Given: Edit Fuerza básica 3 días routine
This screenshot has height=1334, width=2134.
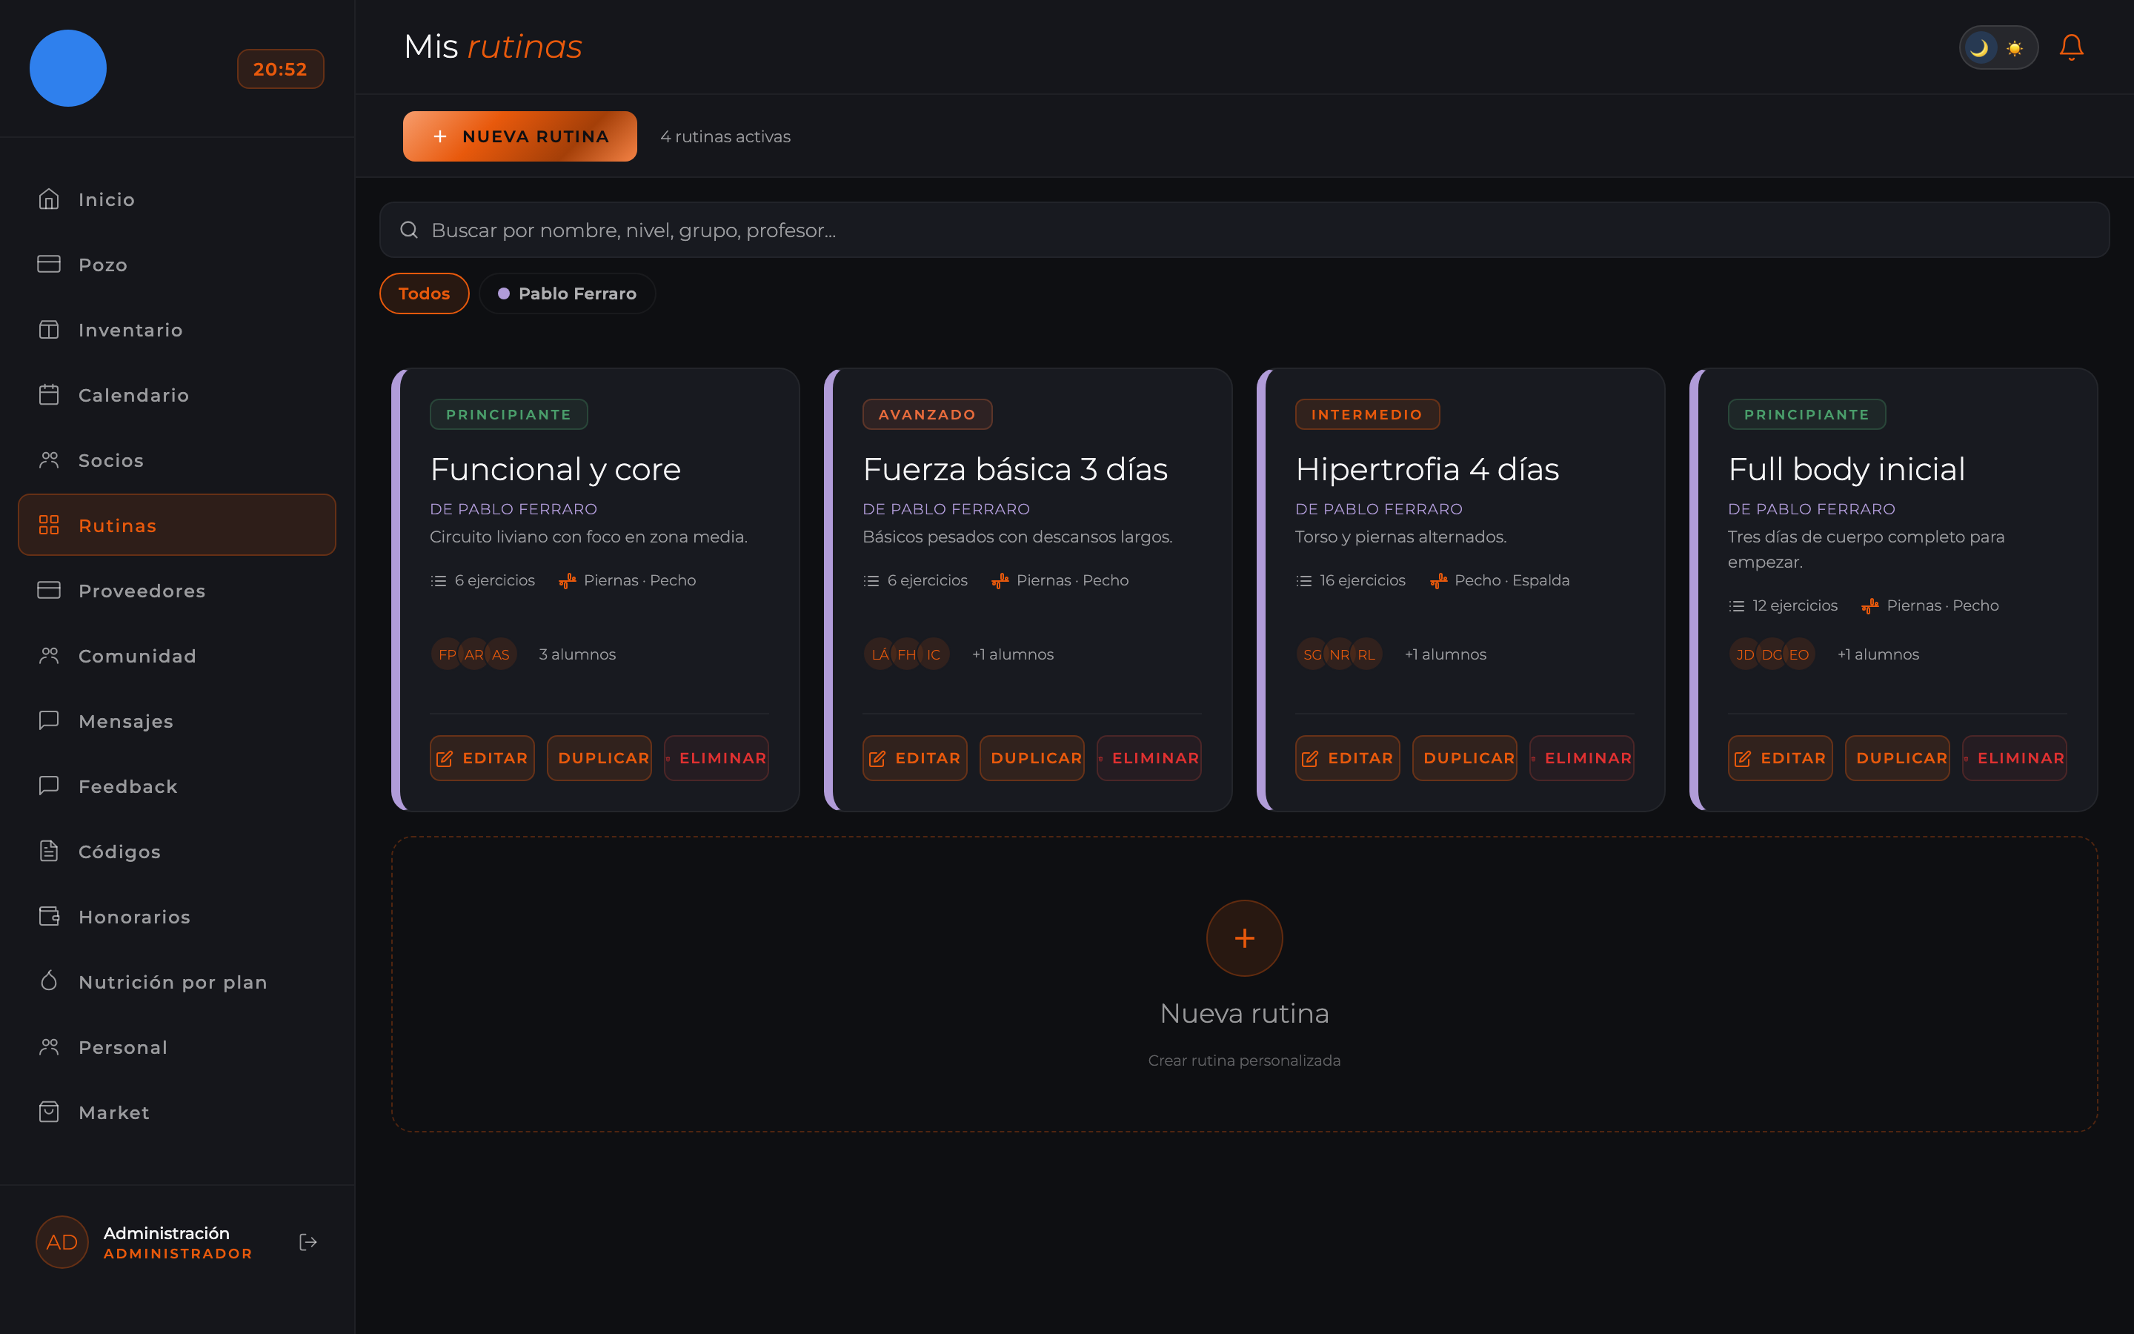Looking at the screenshot, I should pyautogui.click(x=914, y=758).
